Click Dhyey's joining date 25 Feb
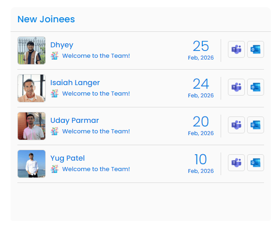The image size is (275, 228). [201, 50]
